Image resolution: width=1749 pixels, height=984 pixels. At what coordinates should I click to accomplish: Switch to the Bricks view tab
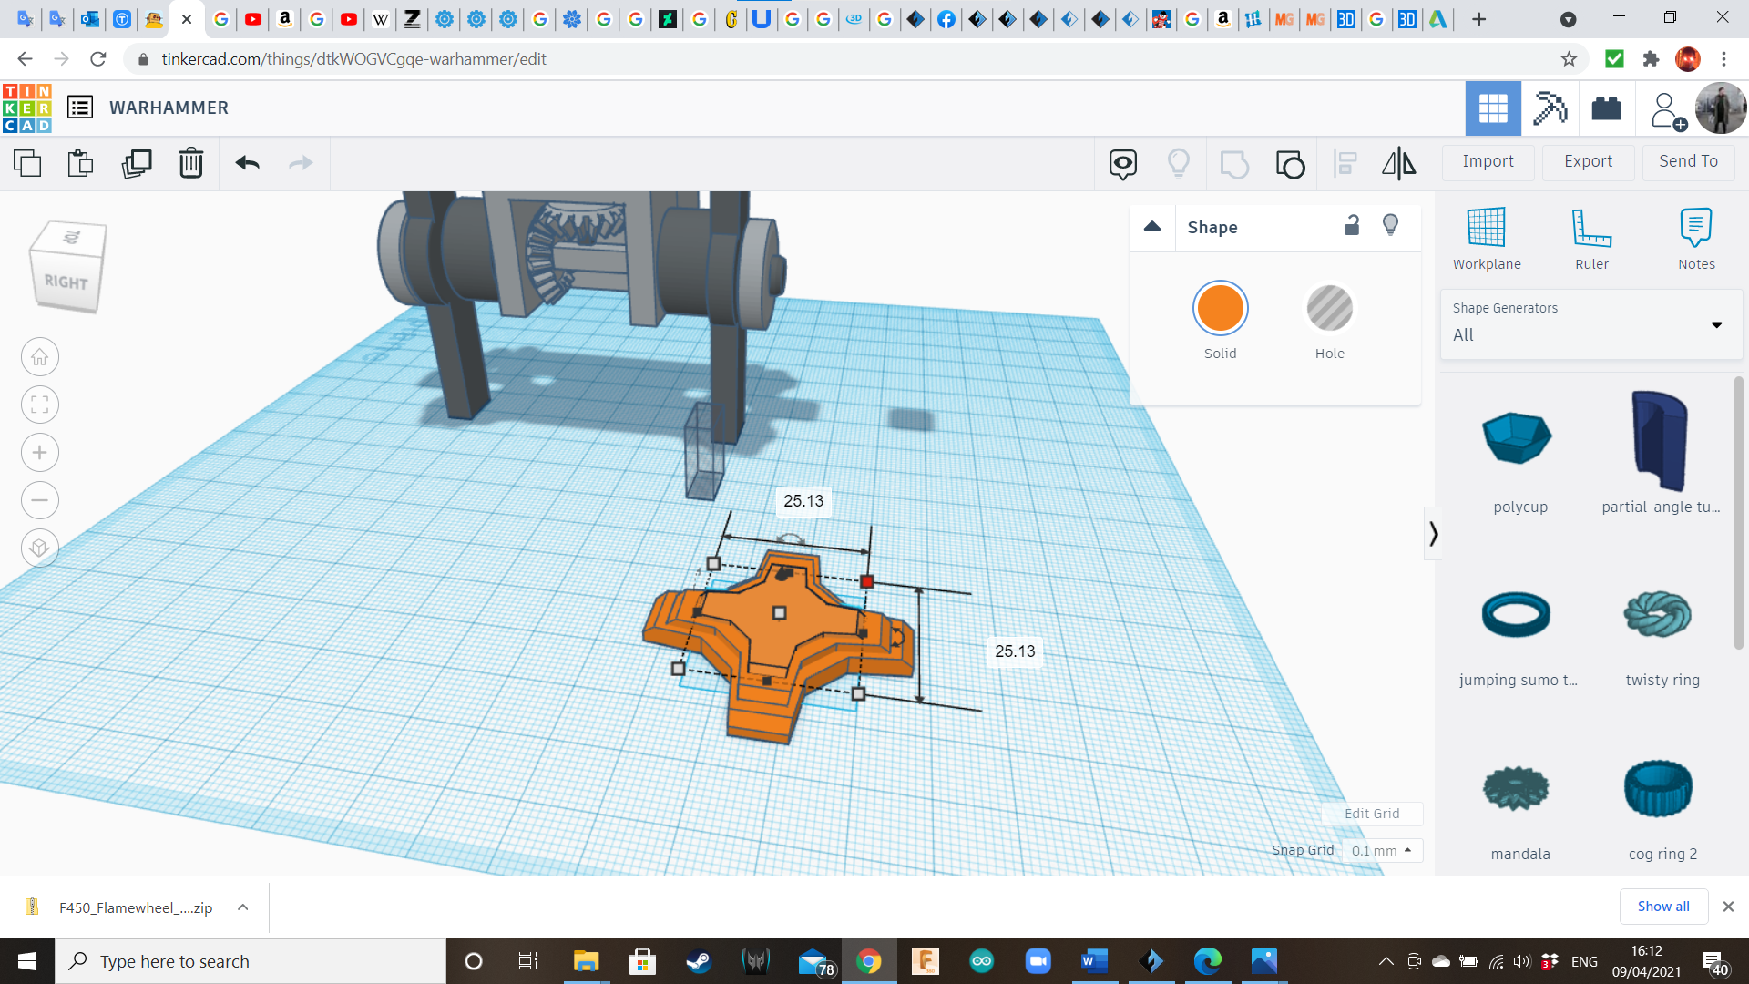pyautogui.click(x=1606, y=108)
